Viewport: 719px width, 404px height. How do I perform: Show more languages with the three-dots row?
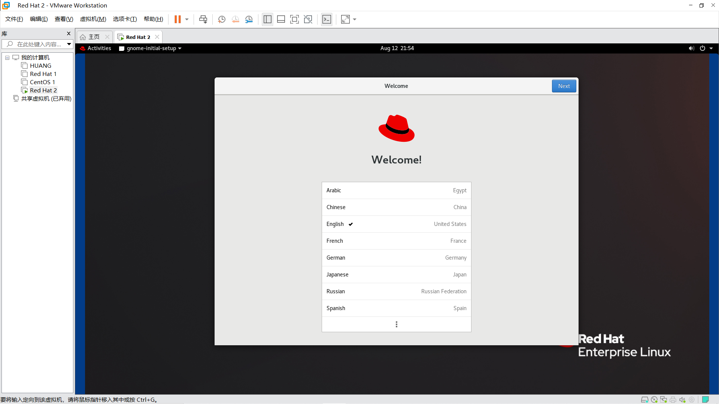(396, 324)
